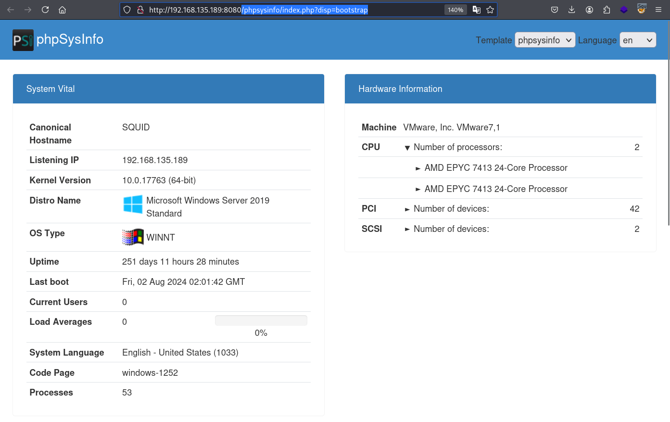This screenshot has height=422, width=670.
Task: Click the address bar URL
Action: [x=258, y=10]
